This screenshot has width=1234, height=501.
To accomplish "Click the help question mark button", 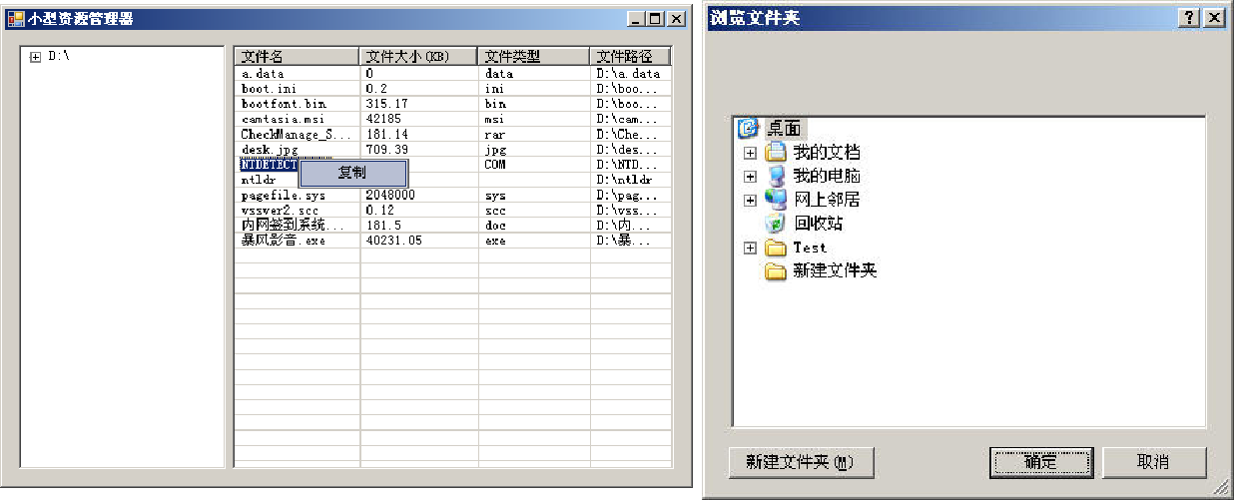I will (1189, 19).
